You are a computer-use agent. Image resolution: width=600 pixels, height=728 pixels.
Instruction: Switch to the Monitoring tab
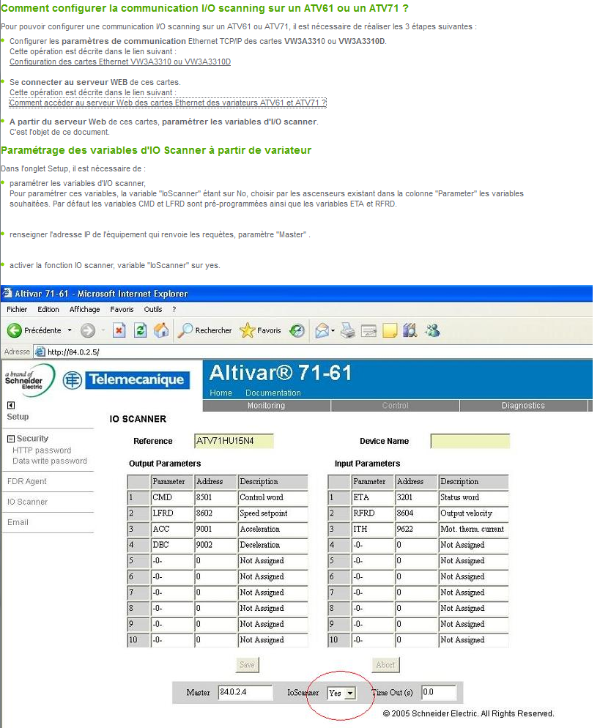pyautogui.click(x=266, y=406)
